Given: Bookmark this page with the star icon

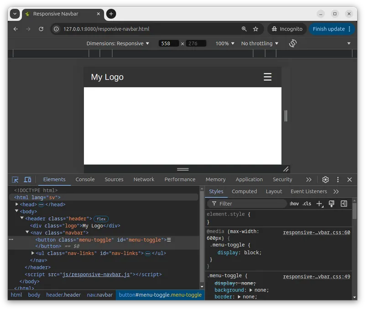Looking at the screenshot, I should click(x=255, y=29).
